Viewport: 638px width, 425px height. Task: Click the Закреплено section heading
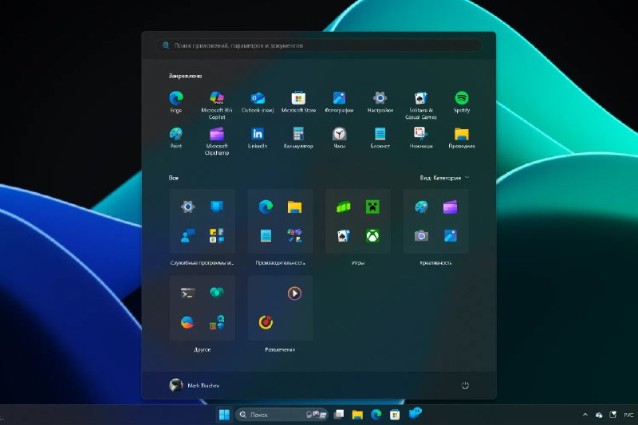coord(185,76)
